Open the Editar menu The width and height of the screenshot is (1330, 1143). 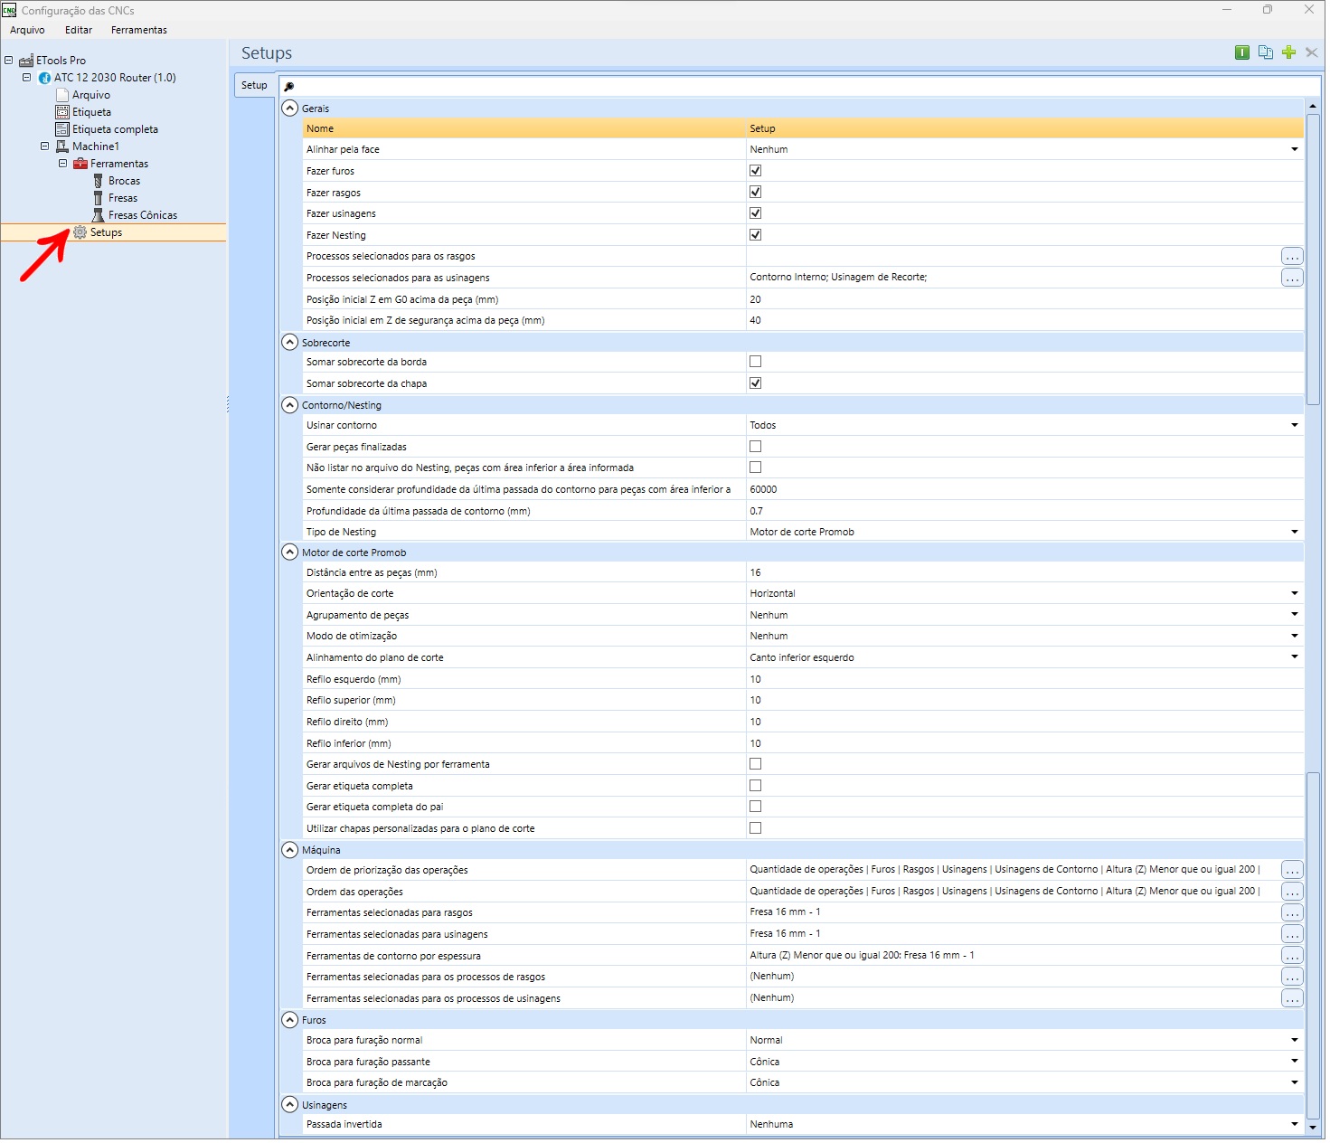[79, 30]
